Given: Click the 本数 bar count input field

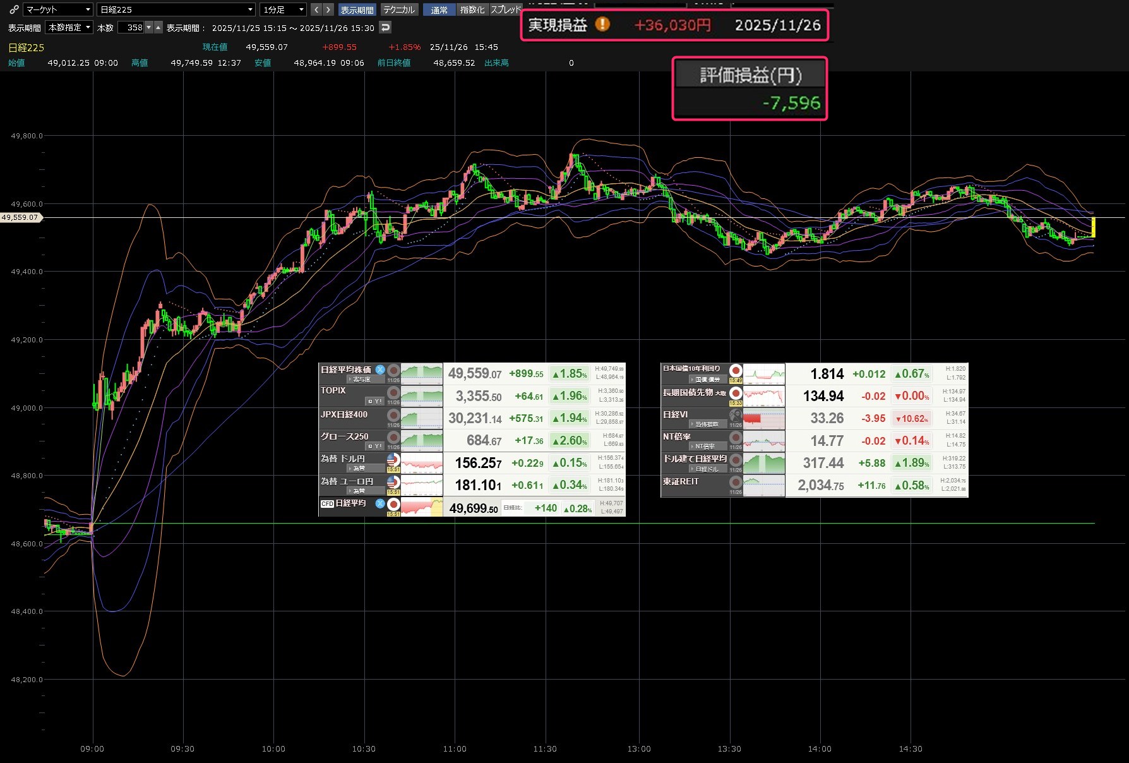Looking at the screenshot, I should point(131,27).
